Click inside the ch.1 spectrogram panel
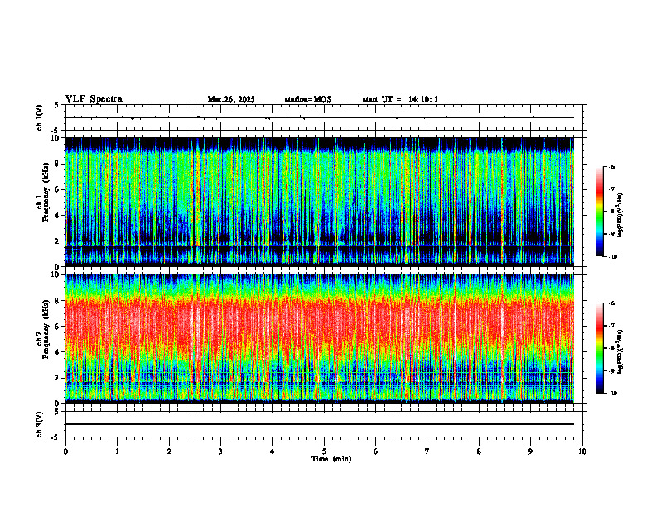The height and width of the screenshot is (506, 656). [x=319, y=202]
